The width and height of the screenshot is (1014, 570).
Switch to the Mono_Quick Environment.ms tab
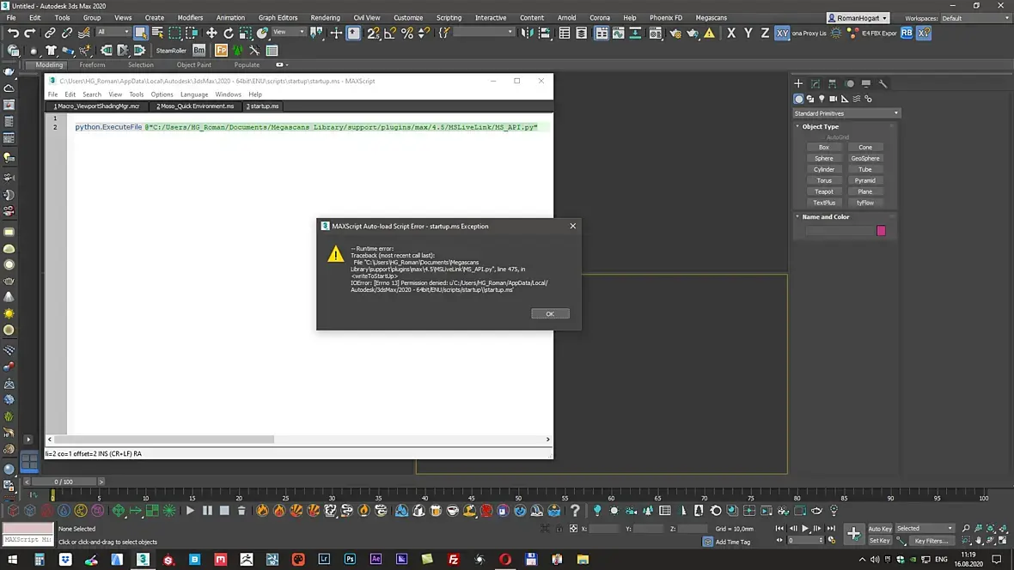[195, 106]
